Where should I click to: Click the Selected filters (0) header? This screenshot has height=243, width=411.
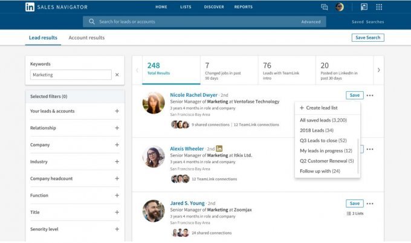point(75,97)
